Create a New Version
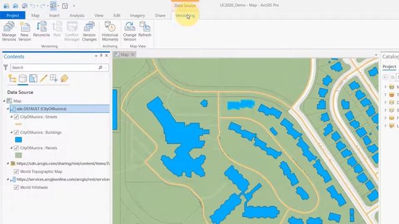Viewport: 399px width, 224px height. tap(25, 32)
